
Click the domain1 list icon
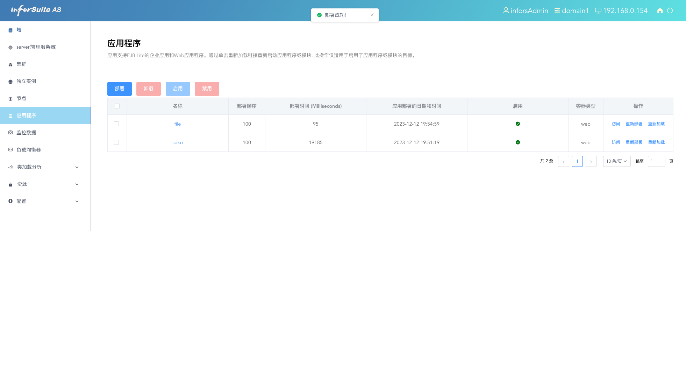click(557, 10)
